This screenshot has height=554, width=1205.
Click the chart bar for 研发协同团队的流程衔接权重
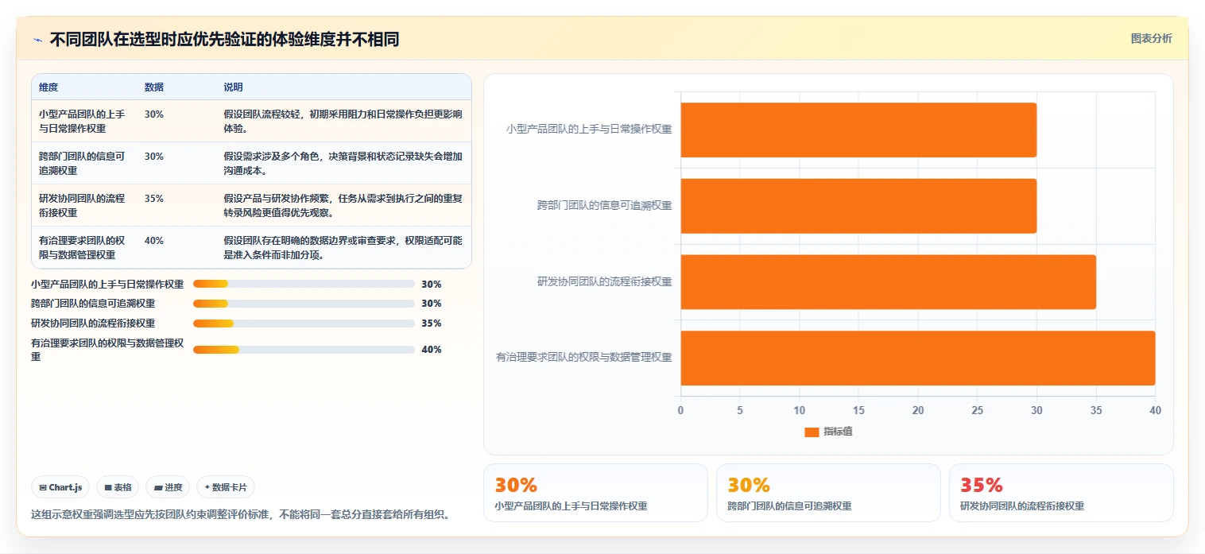[x=888, y=282]
